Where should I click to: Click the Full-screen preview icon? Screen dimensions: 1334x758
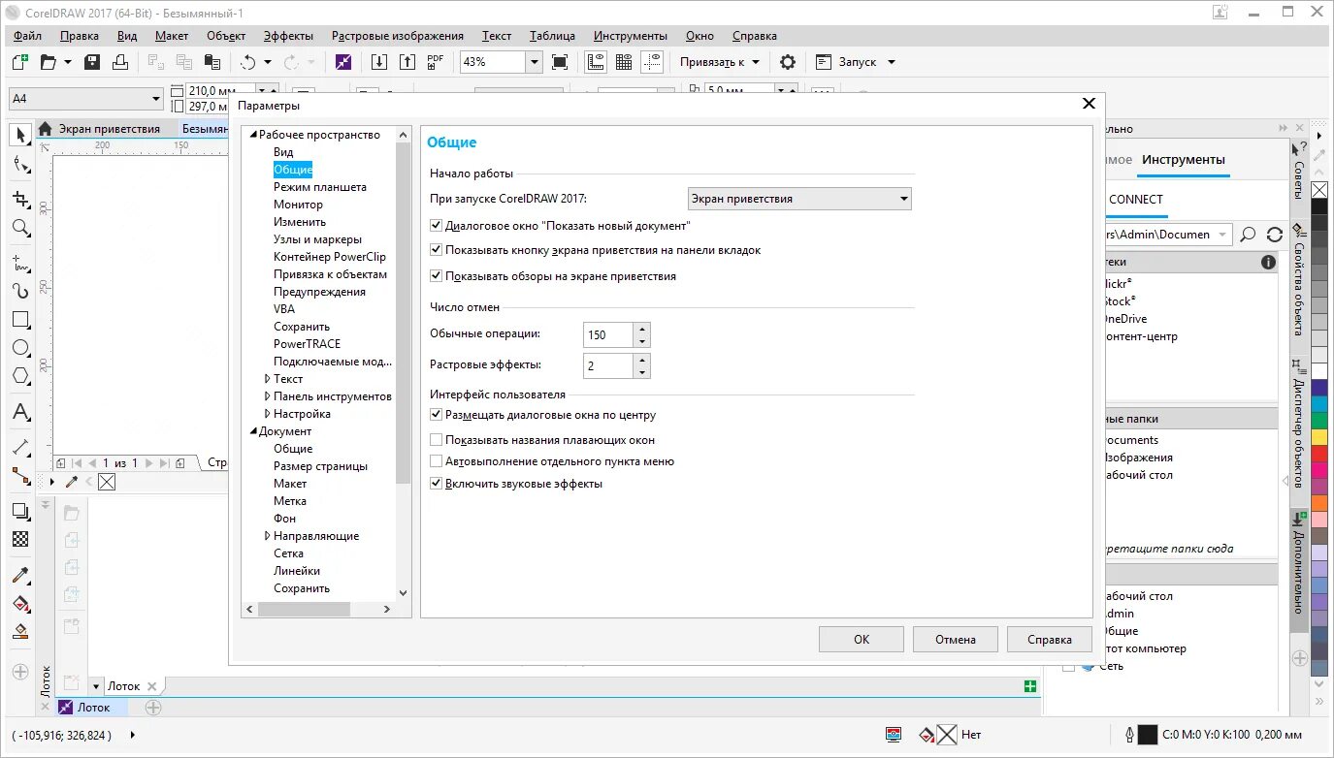560,62
